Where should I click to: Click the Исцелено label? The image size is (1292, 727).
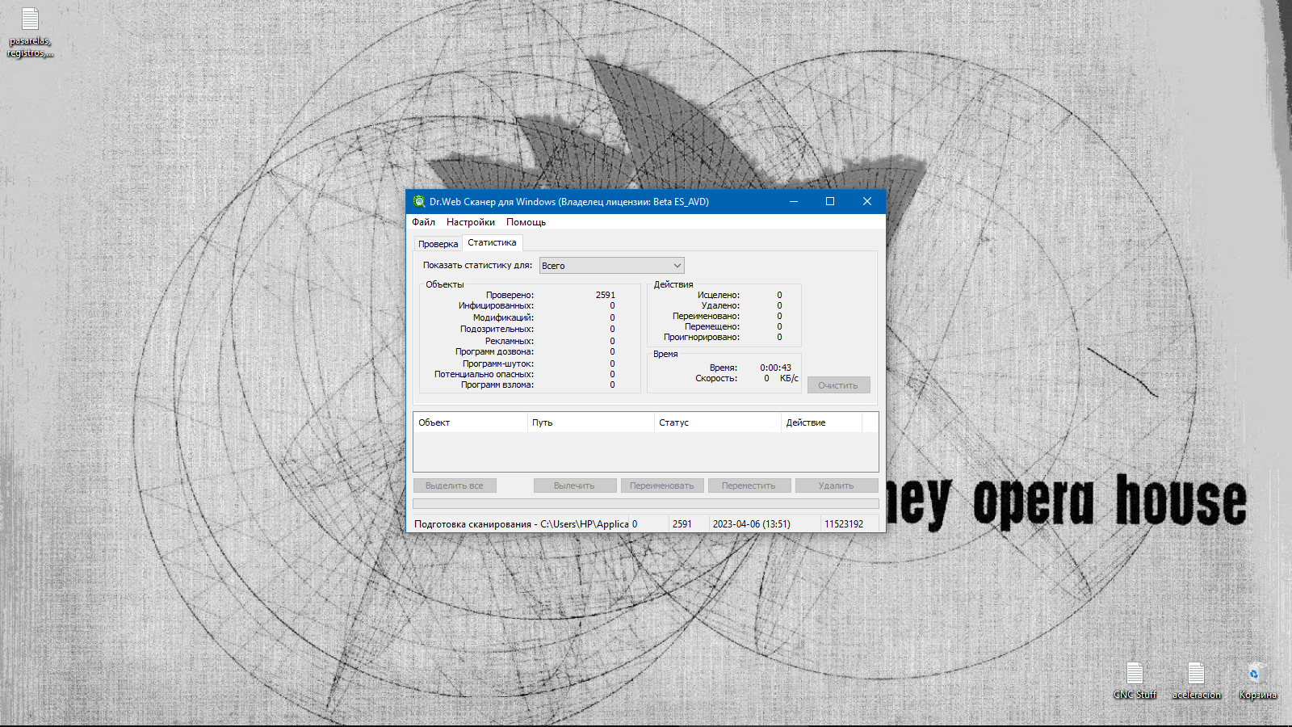(x=718, y=295)
